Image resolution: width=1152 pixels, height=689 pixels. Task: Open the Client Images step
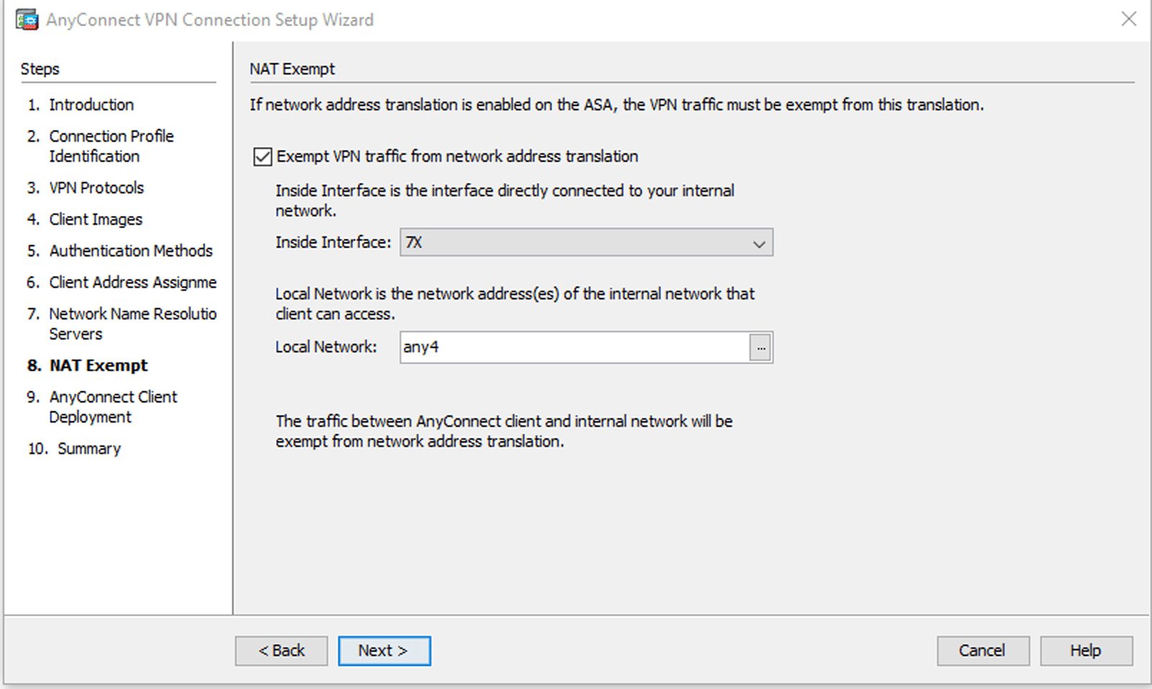point(94,219)
